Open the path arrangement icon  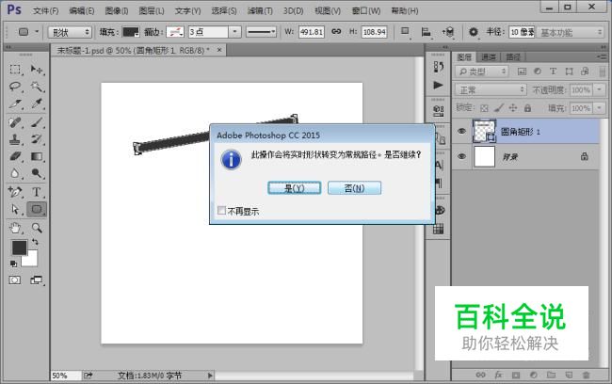[448, 32]
